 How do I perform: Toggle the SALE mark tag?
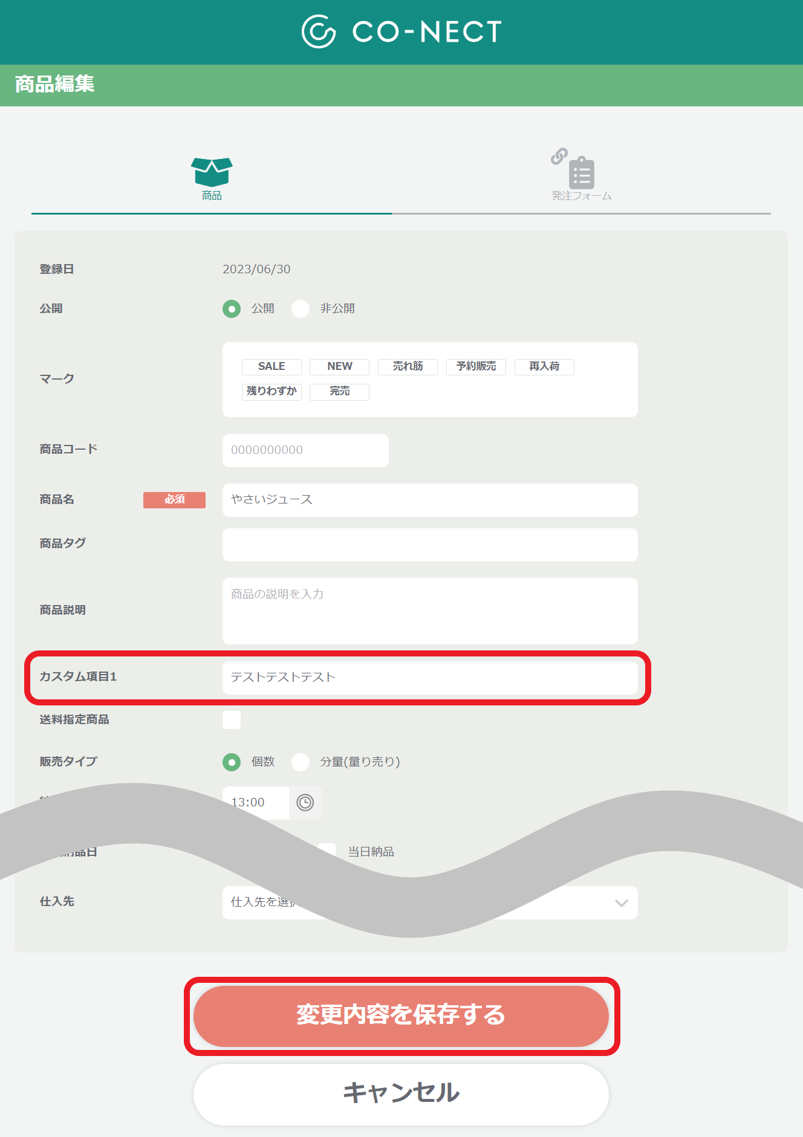pyautogui.click(x=271, y=367)
